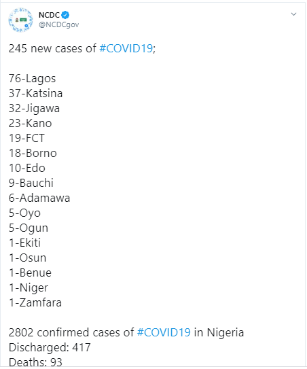Click the '18-Borno' line
The image size is (307, 369).
point(33,154)
